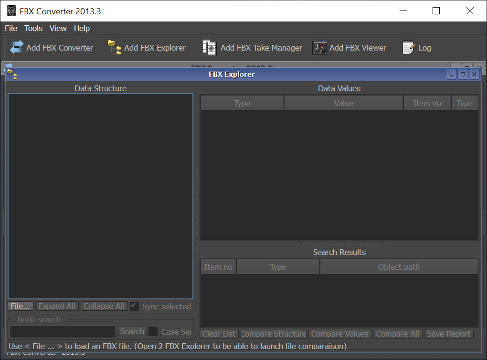Image resolution: width=487 pixels, height=360 pixels.
Task: Click the FBX Explorer window title icon
Action: 12,74
